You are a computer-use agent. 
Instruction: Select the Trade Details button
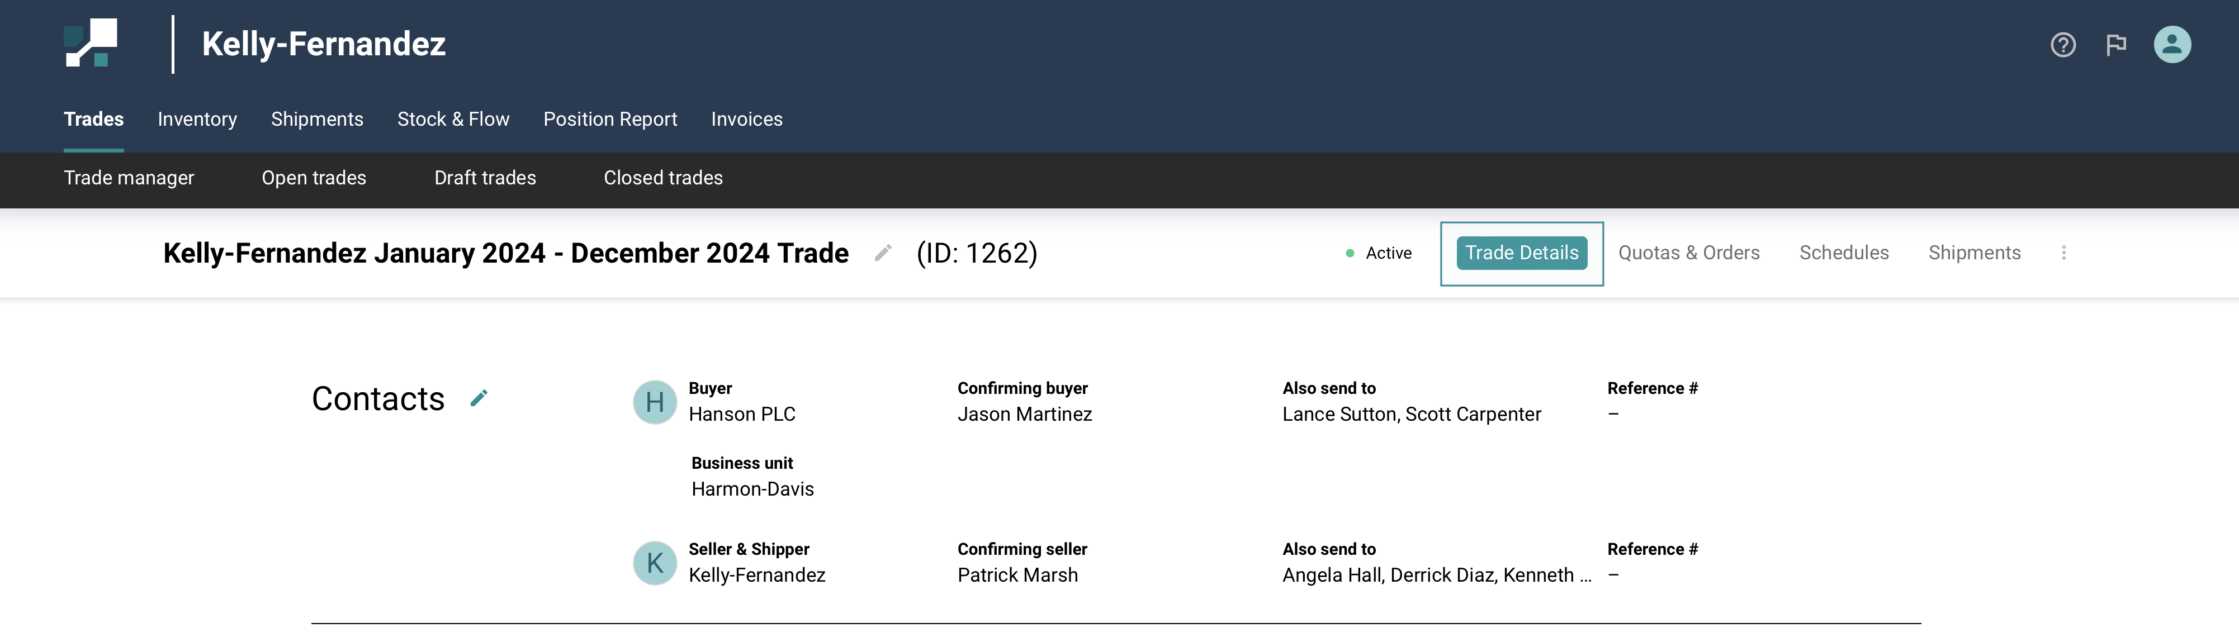[x=1521, y=253]
